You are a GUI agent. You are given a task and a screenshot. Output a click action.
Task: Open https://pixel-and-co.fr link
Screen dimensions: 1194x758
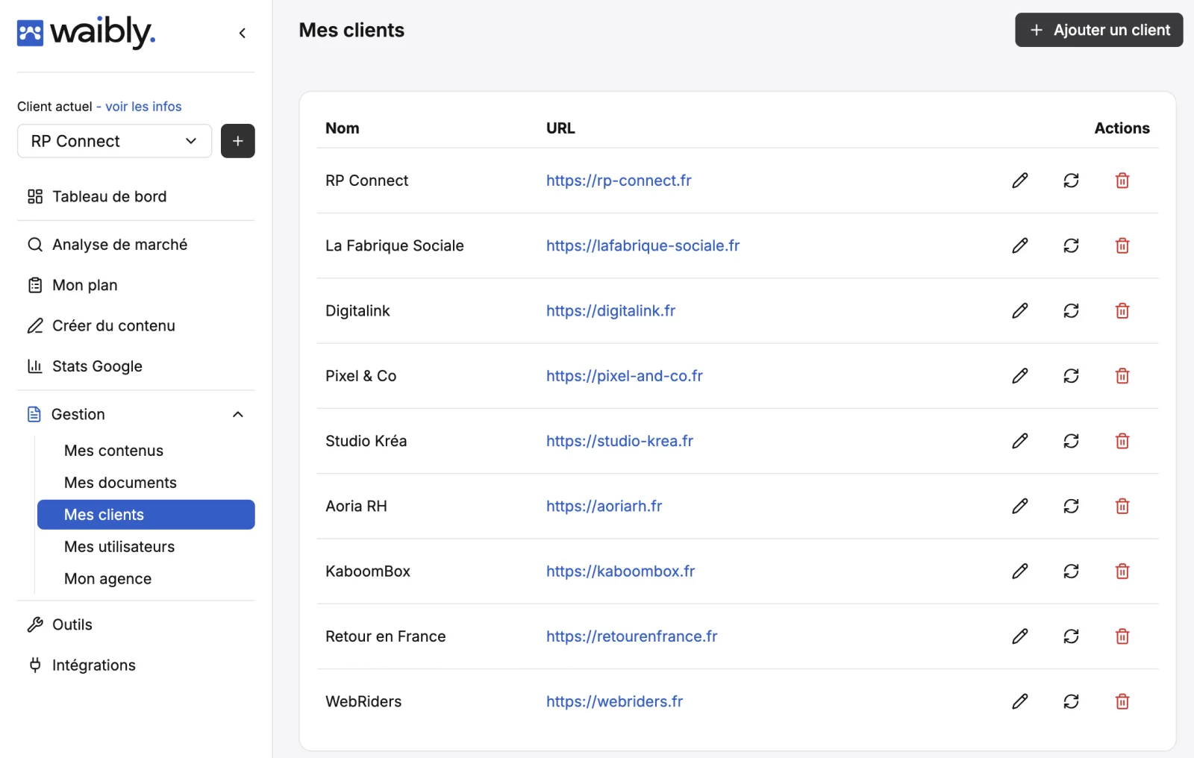coord(625,376)
